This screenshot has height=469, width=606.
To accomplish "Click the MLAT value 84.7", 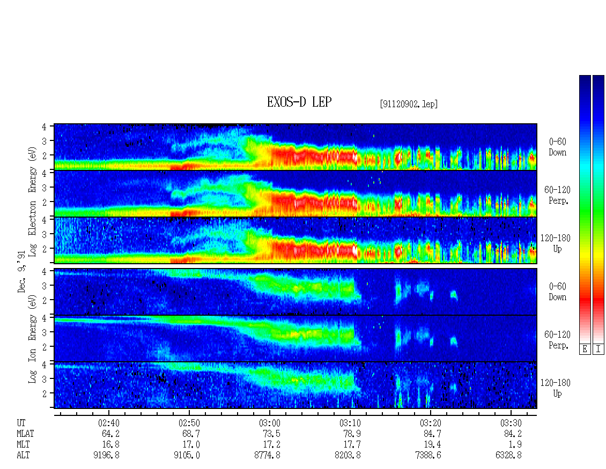I will (x=432, y=434).
